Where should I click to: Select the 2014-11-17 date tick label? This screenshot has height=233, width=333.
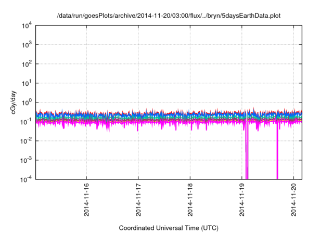[138, 200]
